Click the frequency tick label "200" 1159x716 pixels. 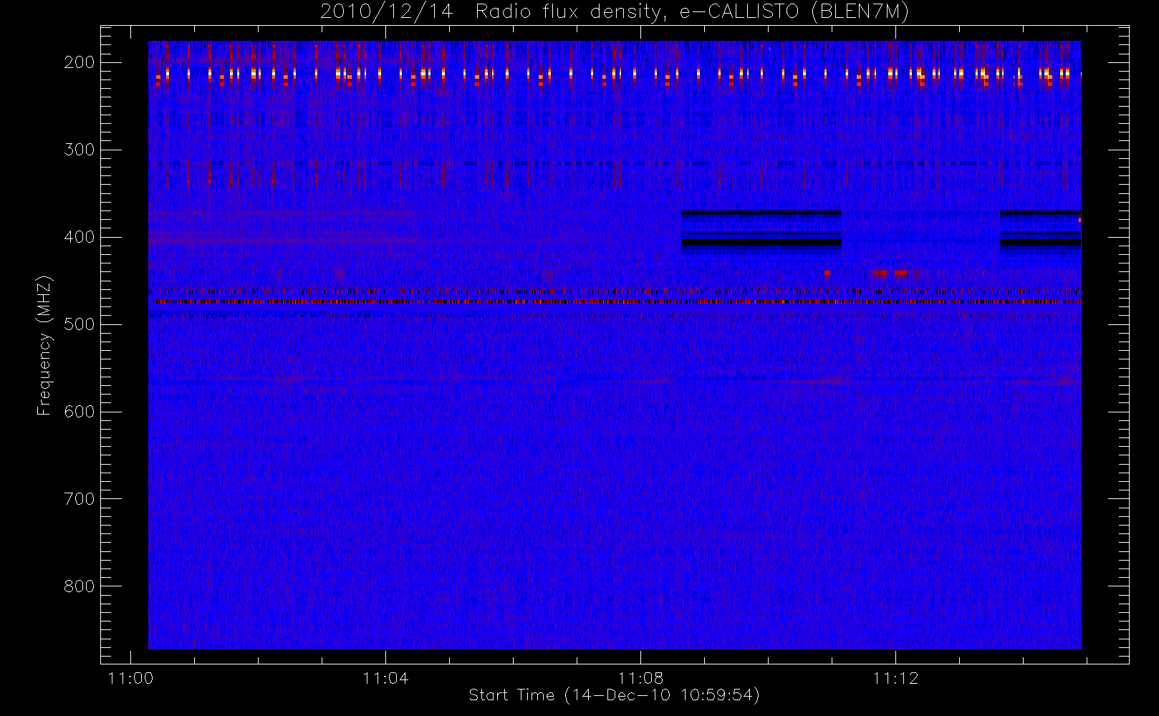[x=79, y=62]
